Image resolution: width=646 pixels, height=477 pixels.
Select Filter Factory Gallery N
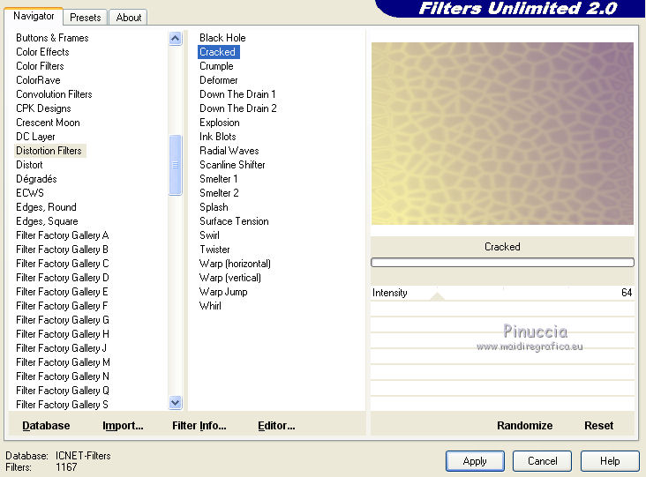coord(62,376)
